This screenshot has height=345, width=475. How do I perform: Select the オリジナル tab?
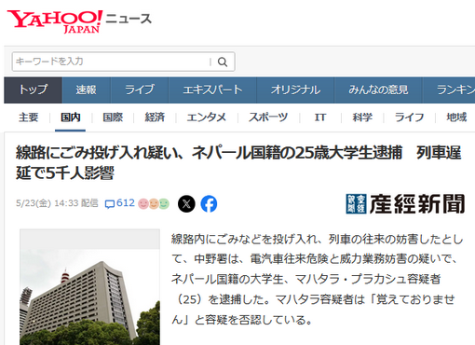pyautogui.click(x=295, y=90)
